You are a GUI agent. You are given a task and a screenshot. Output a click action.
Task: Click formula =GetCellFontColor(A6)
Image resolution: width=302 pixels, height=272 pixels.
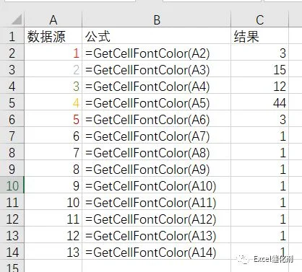tap(157, 118)
